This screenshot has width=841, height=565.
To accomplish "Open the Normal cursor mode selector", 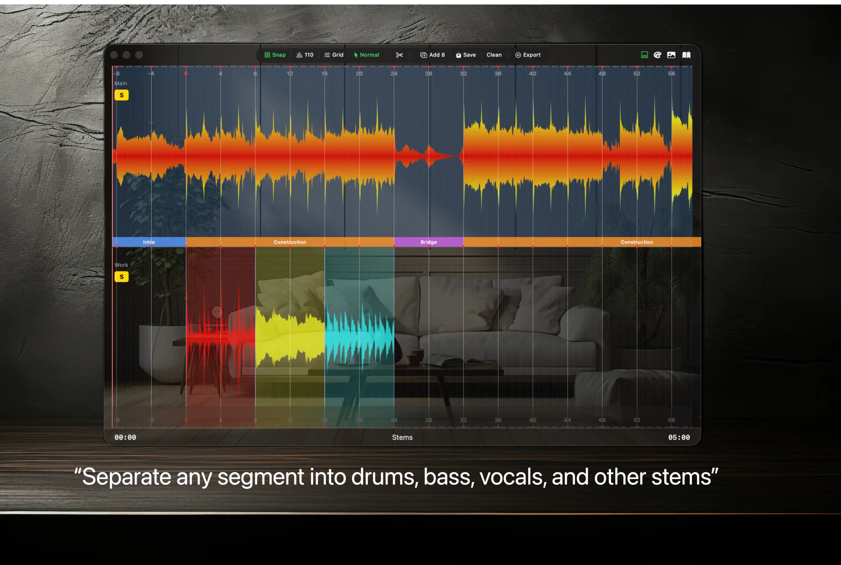I will pyautogui.click(x=367, y=55).
